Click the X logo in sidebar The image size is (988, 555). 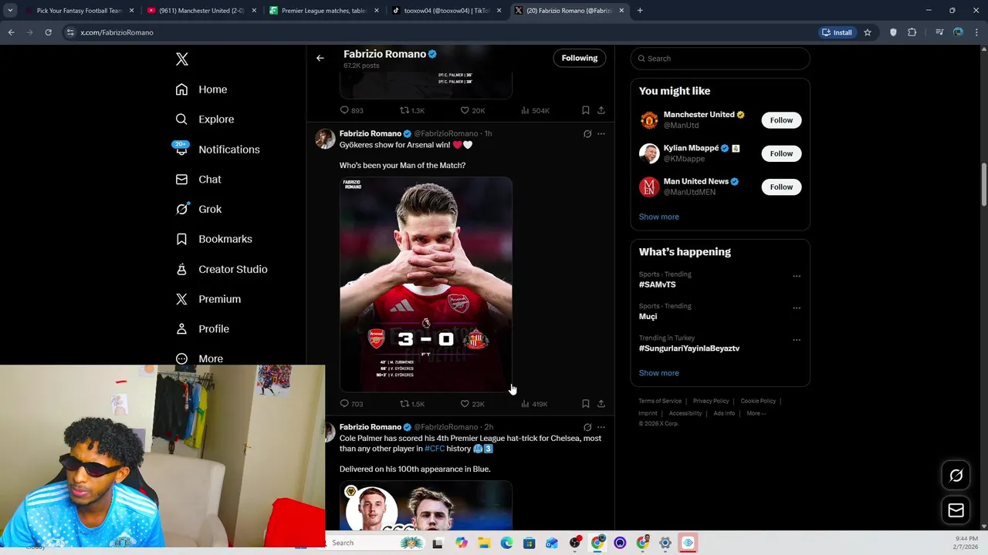point(182,59)
